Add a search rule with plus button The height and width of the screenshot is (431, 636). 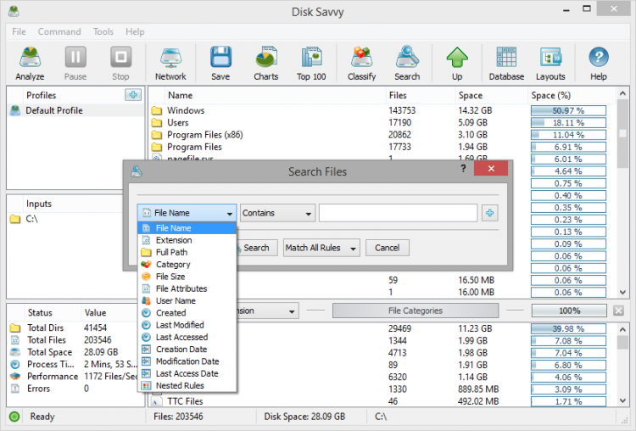point(490,213)
